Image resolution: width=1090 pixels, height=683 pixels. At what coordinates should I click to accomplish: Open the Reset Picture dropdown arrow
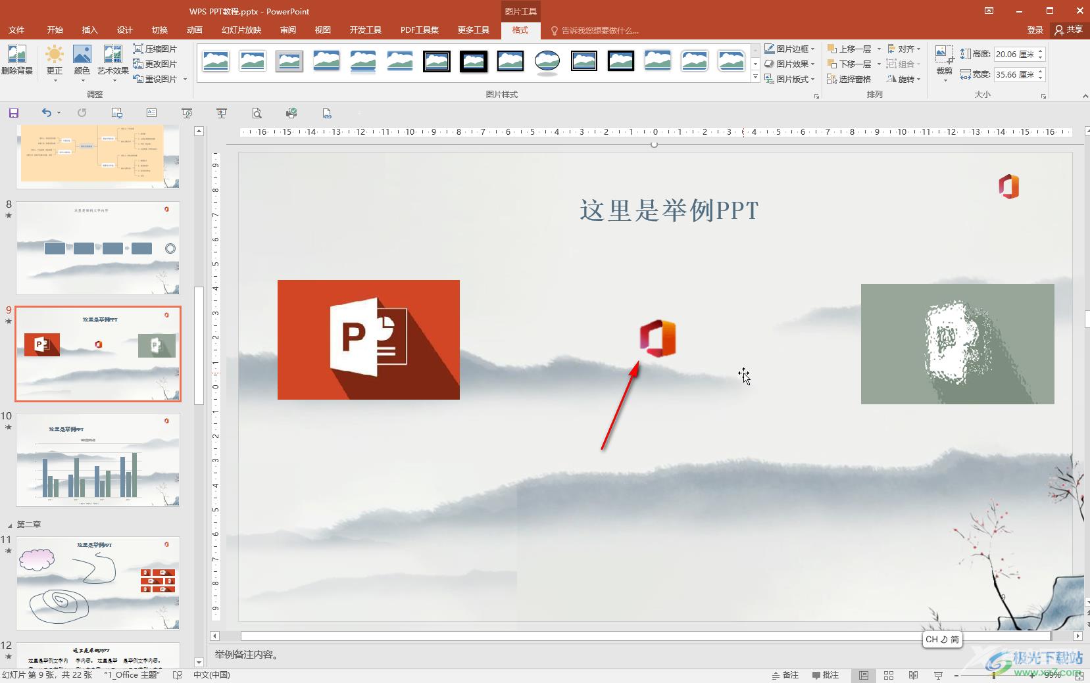pos(185,79)
